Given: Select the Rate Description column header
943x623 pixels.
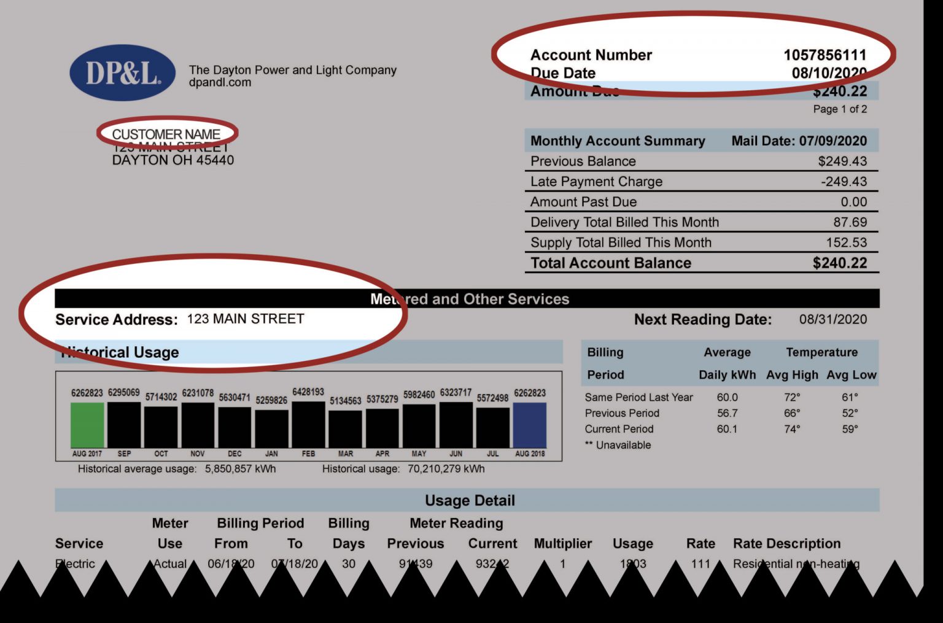Looking at the screenshot, I should [x=786, y=544].
